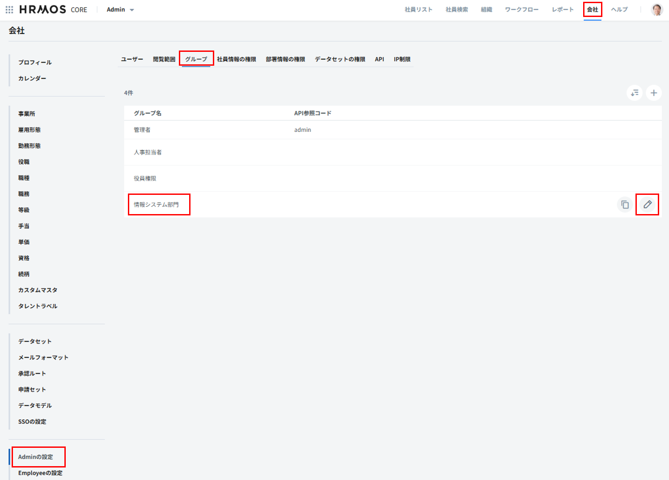
Task: Go to カスタムマスタ in the sidebar
Action: tap(38, 290)
